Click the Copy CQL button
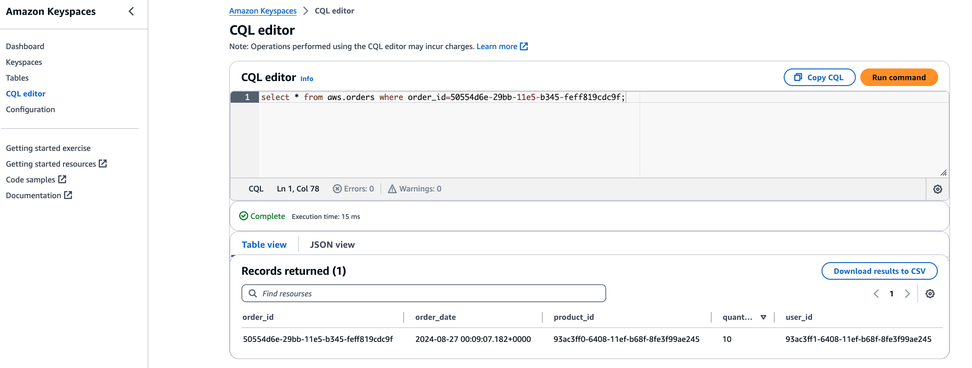Screen dimensions: 972x368 (x=819, y=77)
